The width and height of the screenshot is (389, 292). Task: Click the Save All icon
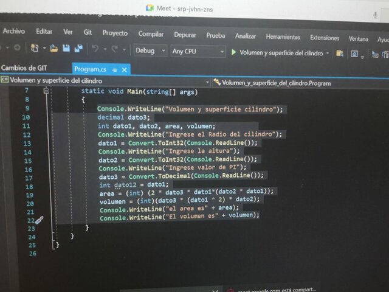pyautogui.click(x=78, y=49)
